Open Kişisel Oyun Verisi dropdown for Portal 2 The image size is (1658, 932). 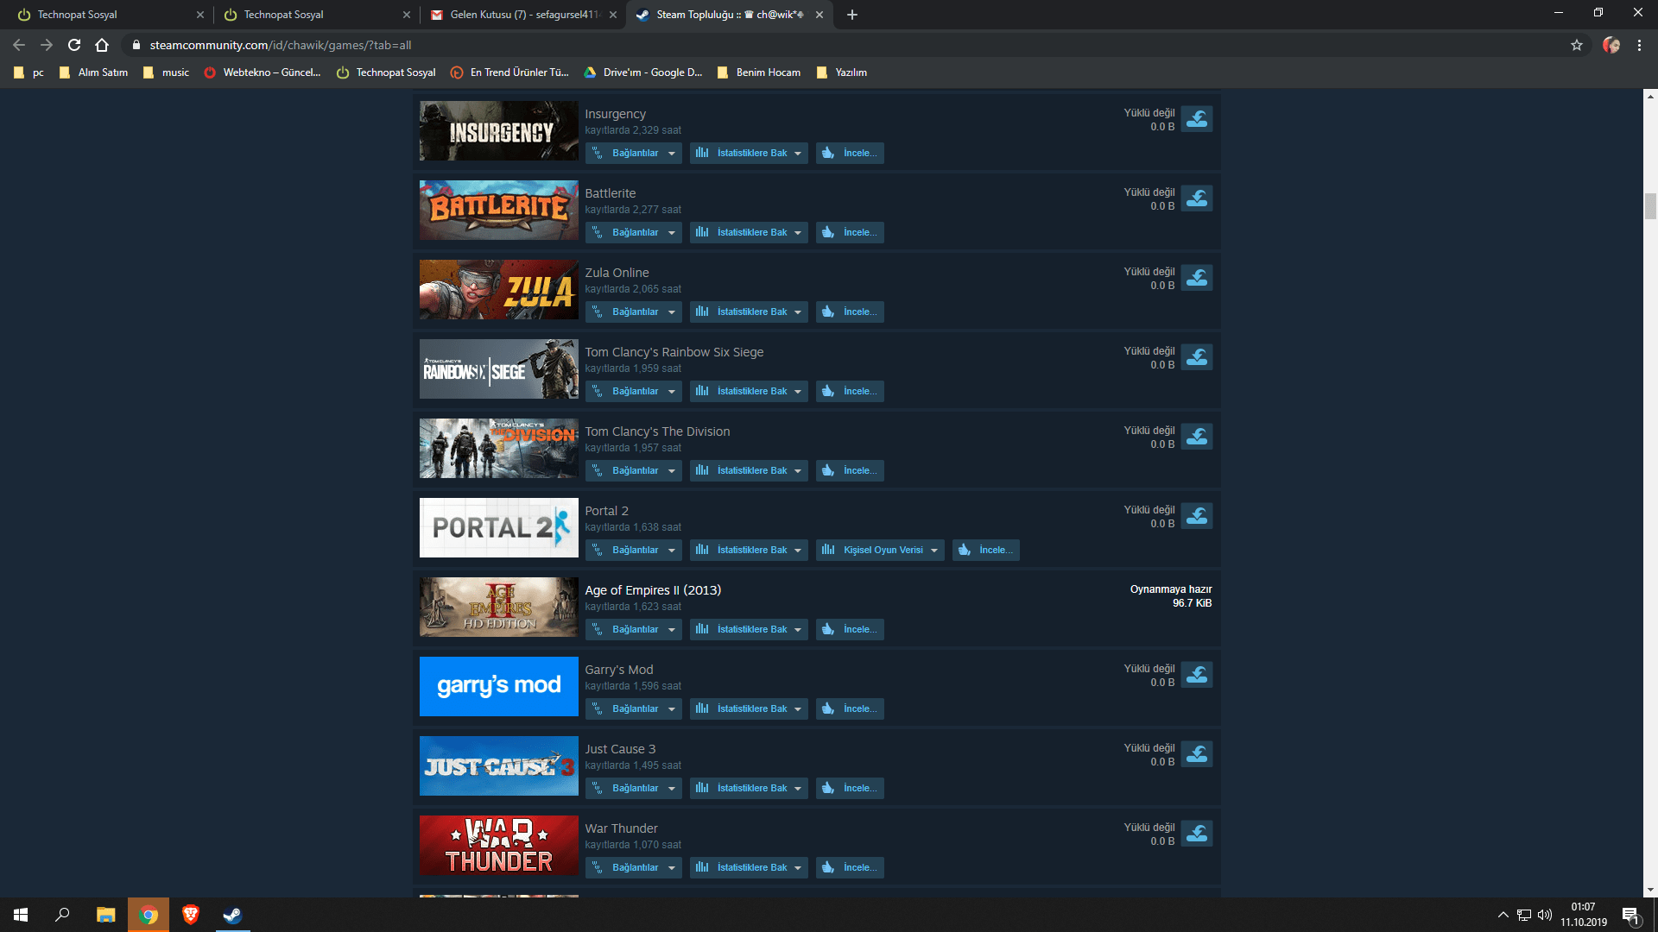pyautogui.click(x=879, y=550)
